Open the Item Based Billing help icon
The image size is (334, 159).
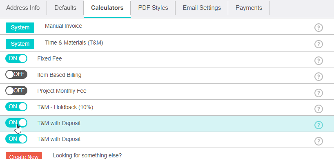pyautogui.click(x=318, y=76)
